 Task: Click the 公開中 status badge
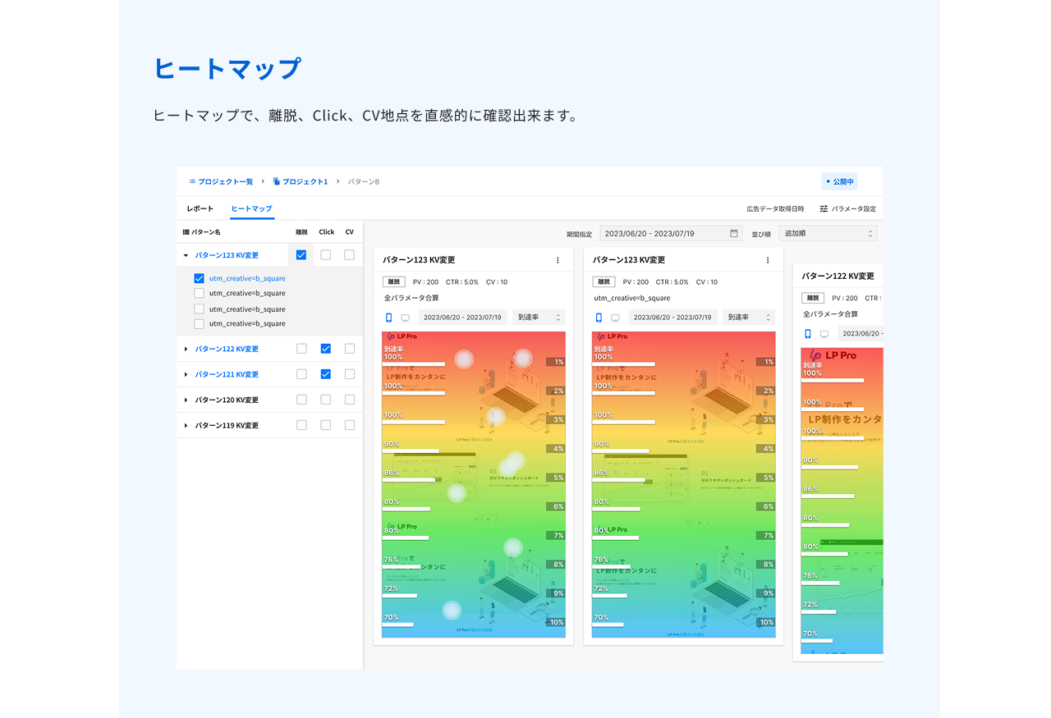click(839, 181)
